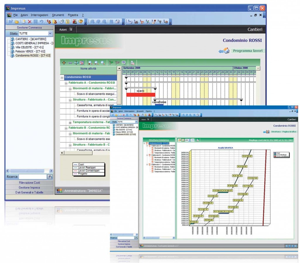Click the move crosshair icon in Gantt toolbar
The width and height of the screenshot is (300, 263).
pyautogui.click(x=64, y=63)
